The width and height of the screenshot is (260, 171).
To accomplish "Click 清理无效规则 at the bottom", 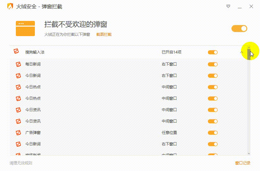I will [21, 163].
